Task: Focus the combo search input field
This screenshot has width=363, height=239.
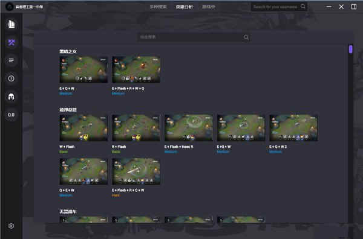Action: pyautogui.click(x=191, y=37)
